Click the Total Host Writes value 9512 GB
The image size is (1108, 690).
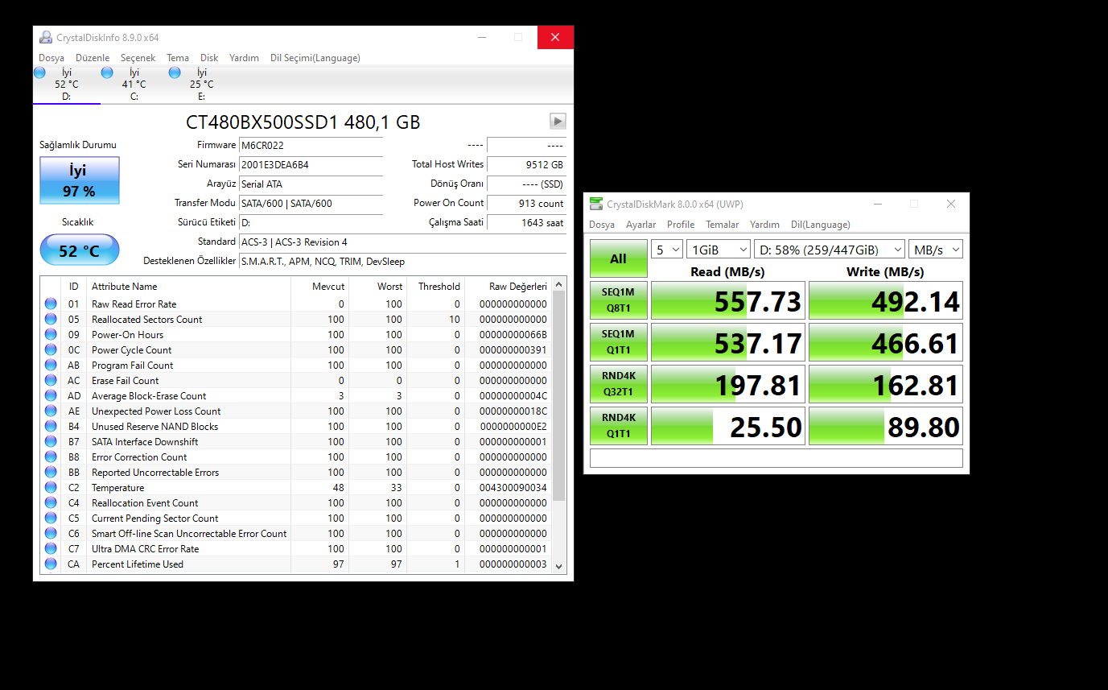click(526, 165)
